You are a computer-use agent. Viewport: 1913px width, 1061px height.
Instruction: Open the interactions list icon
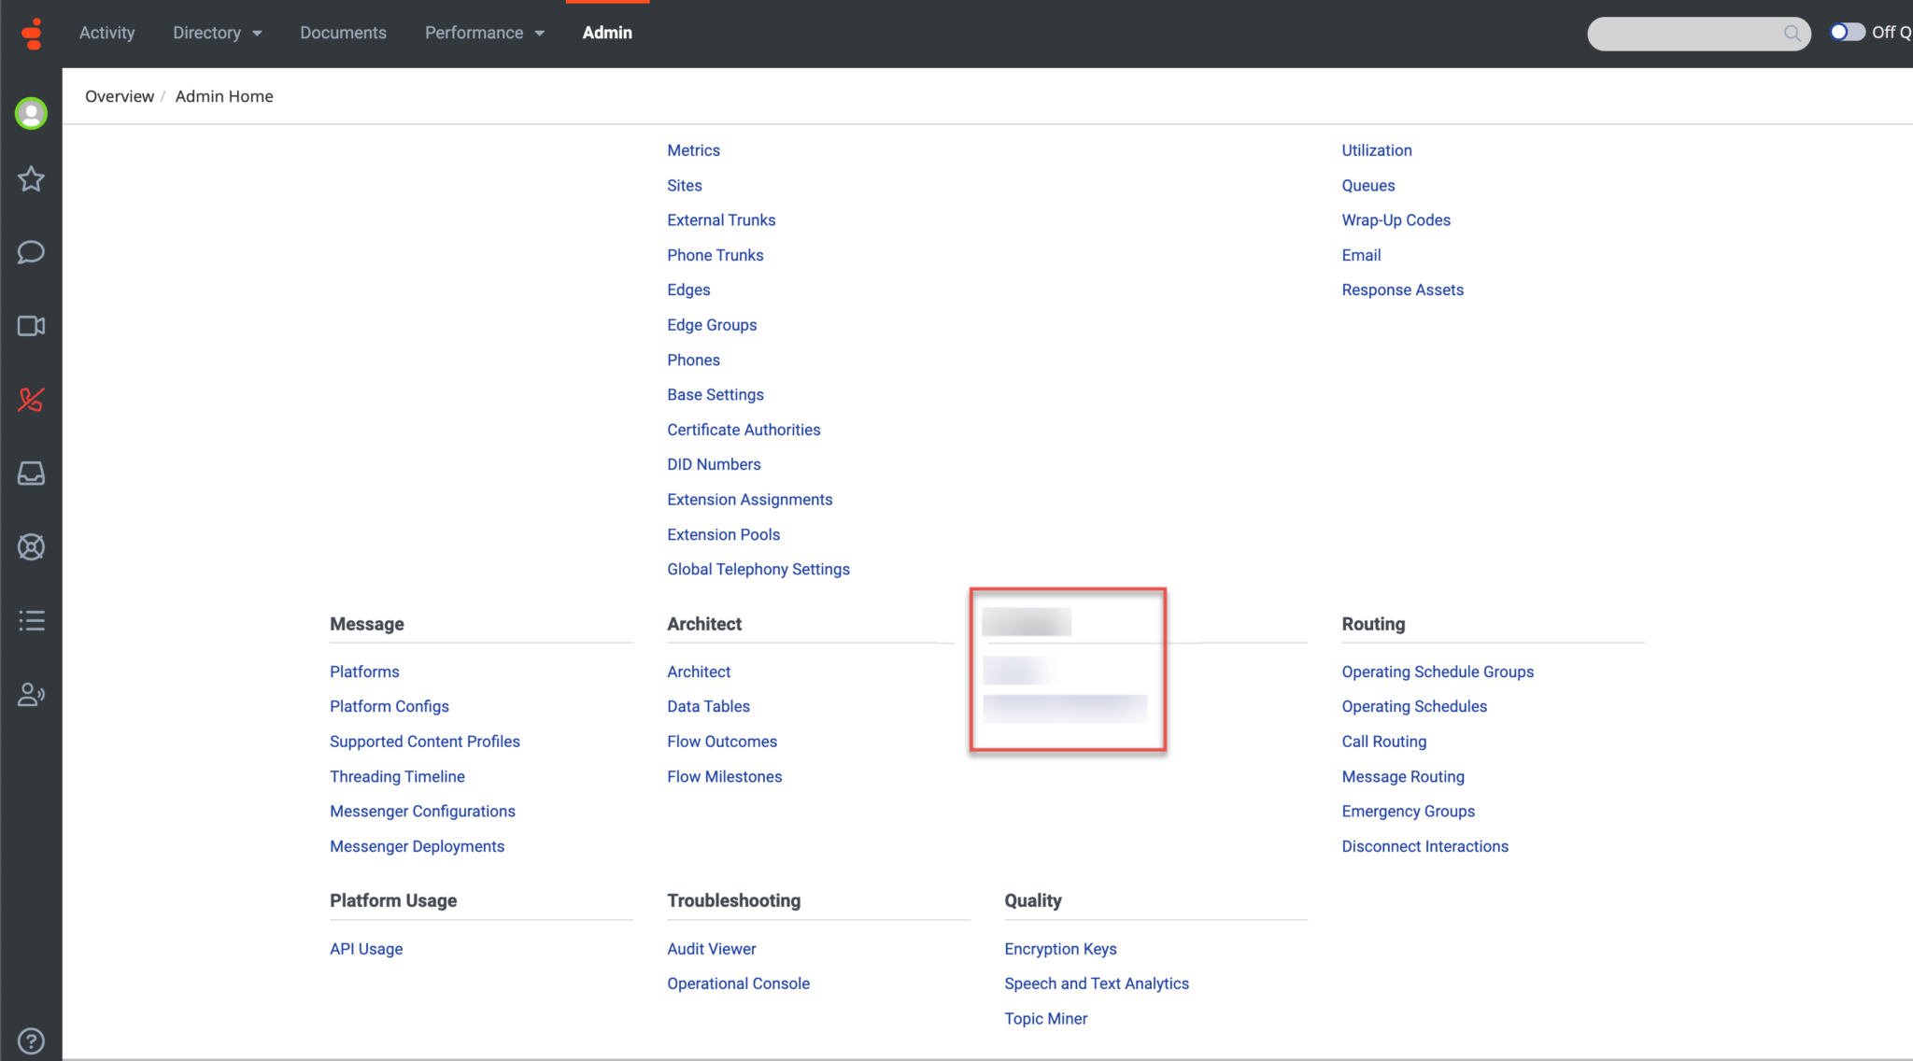(31, 620)
